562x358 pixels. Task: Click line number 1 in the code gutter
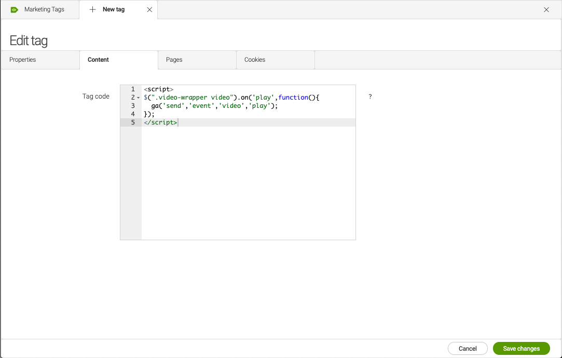[133, 89]
